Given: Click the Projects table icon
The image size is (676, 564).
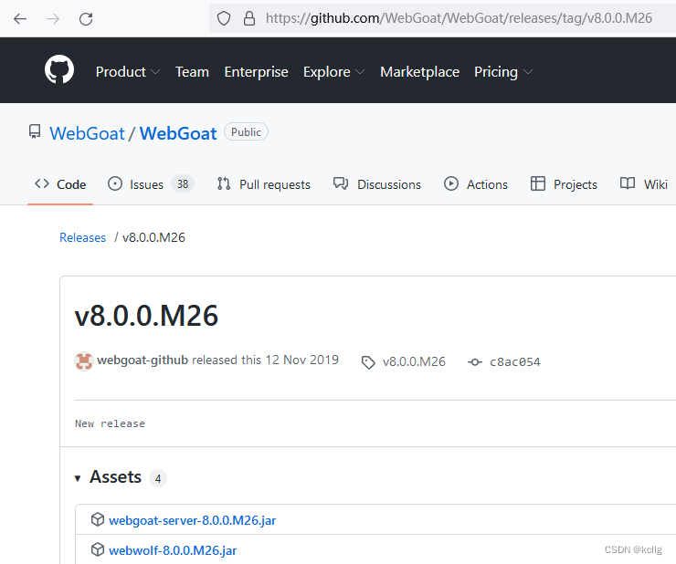Looking at the screenshot, I should 538,183.
